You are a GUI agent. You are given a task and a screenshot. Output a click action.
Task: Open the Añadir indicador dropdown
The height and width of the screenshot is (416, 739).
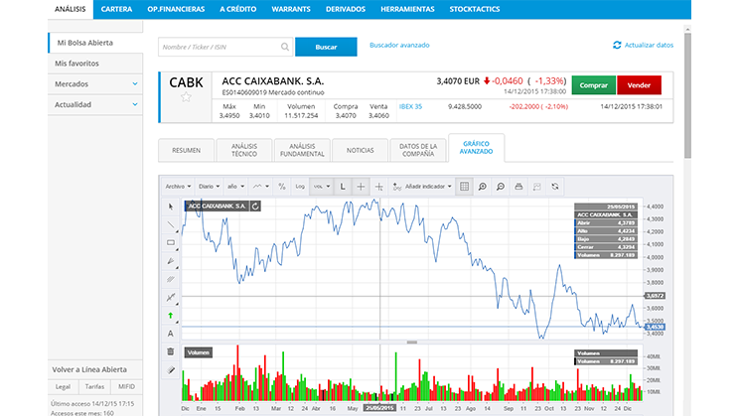(x=422, y=187)
